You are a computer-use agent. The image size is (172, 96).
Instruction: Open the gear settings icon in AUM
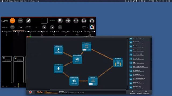pos(92,21)
